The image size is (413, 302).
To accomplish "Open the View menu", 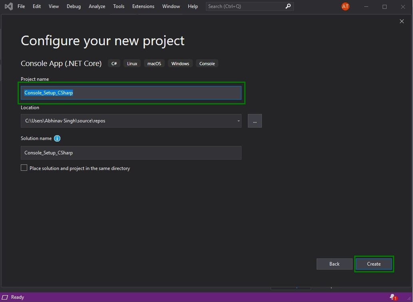I will pos(54,6).
